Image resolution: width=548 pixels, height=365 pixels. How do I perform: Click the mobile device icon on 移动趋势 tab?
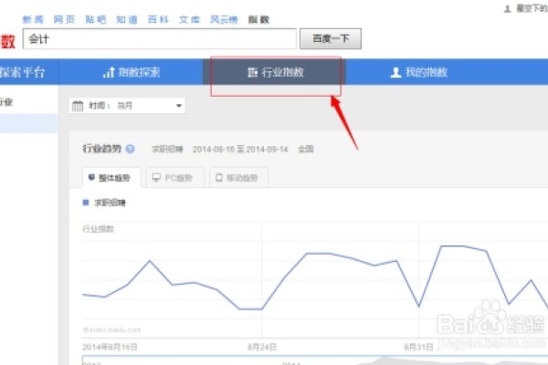[219, 177]
